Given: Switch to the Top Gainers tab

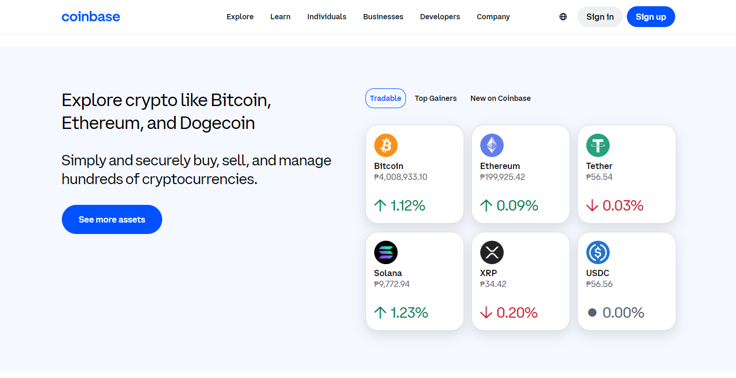Looking at the screenshot, I should tap(436, 98).
